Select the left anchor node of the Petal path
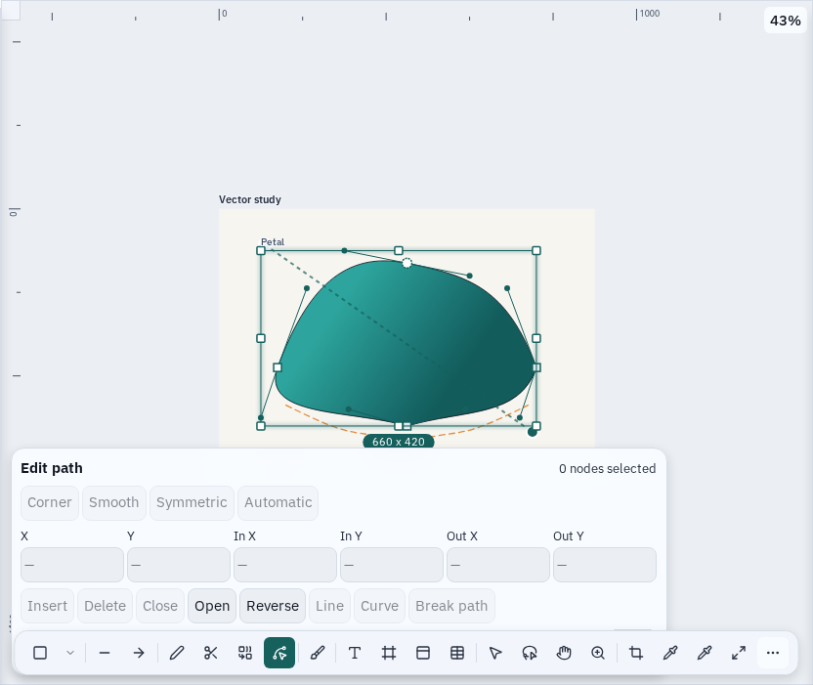 278,367
